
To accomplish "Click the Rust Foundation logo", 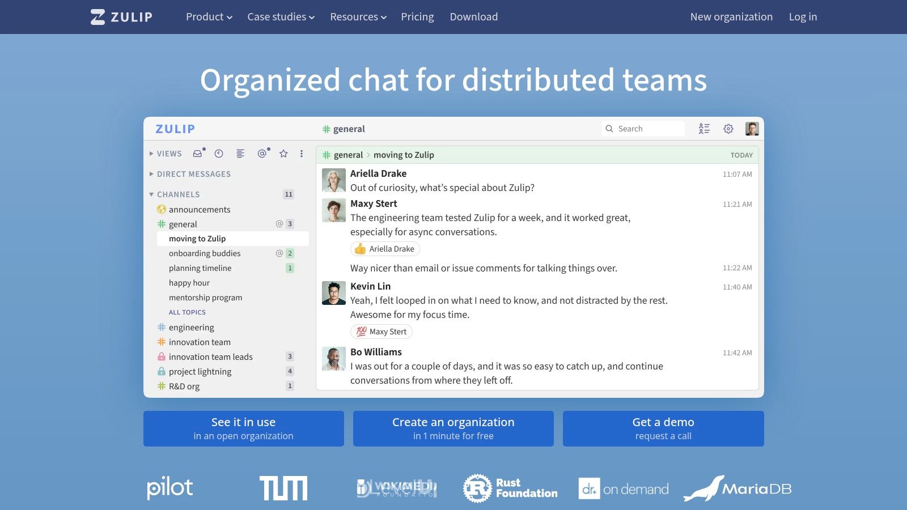I will point(510,488).
